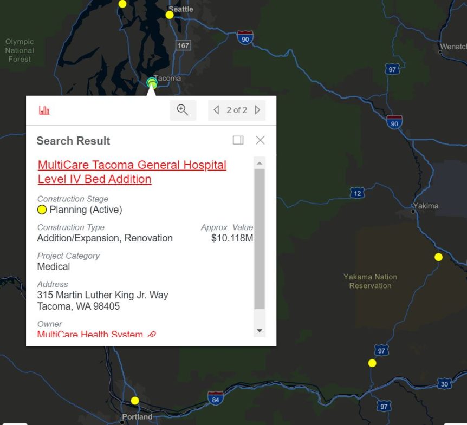Click the Search Result panel title
Screen dimensions: 467x425
(73, 141)
